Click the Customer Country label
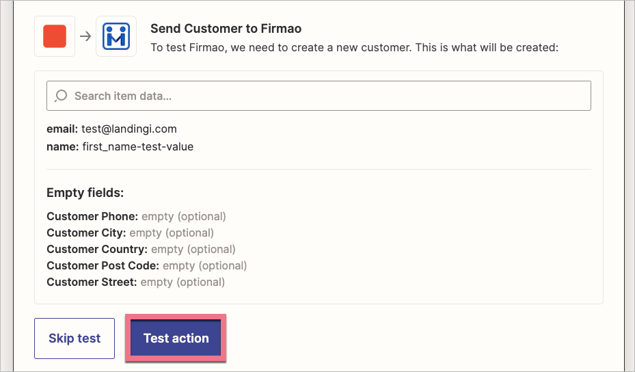The width and height of the screenshot is (635, 372). coord(97,249)
